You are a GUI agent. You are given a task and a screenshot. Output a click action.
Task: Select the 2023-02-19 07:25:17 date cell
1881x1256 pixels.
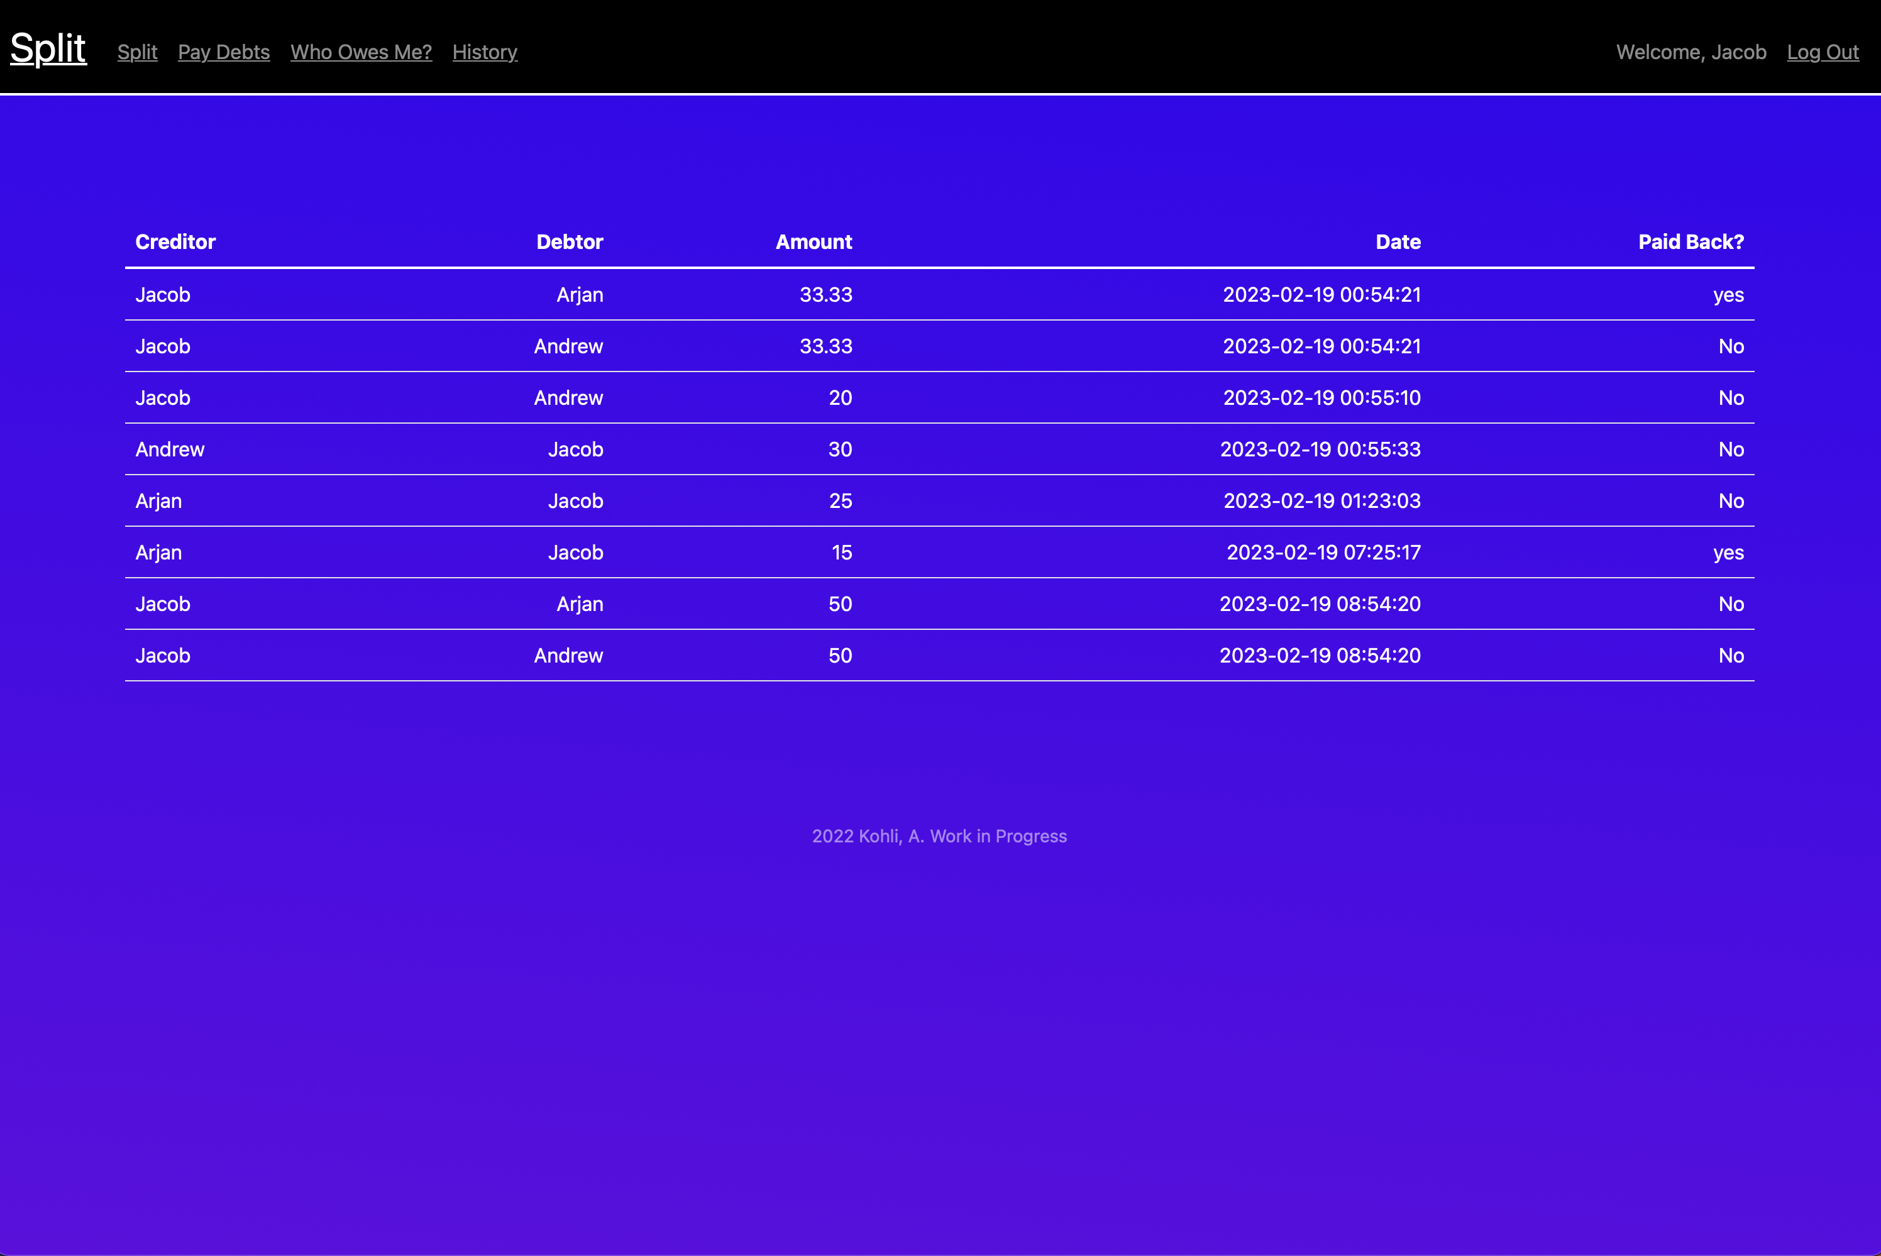click(1323, 553)
